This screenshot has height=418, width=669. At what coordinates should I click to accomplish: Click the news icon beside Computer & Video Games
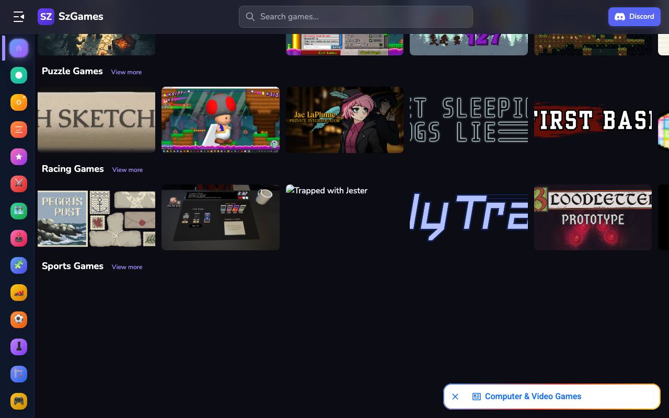[477, 397]
